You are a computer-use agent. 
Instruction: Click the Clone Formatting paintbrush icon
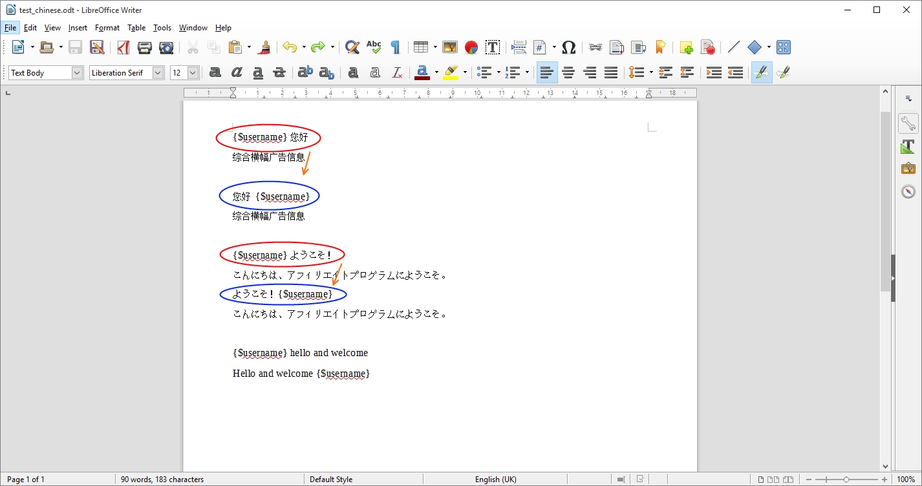coord(264,47)
